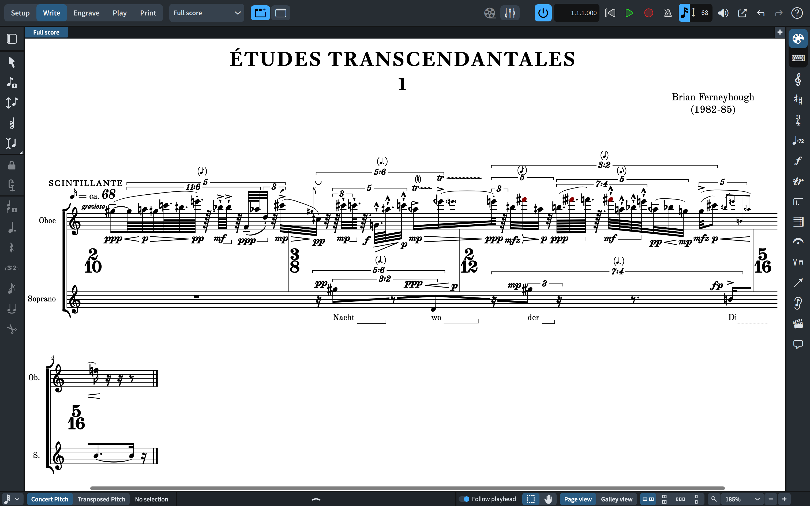Toggle the metronome click

(x=668, y=13)
